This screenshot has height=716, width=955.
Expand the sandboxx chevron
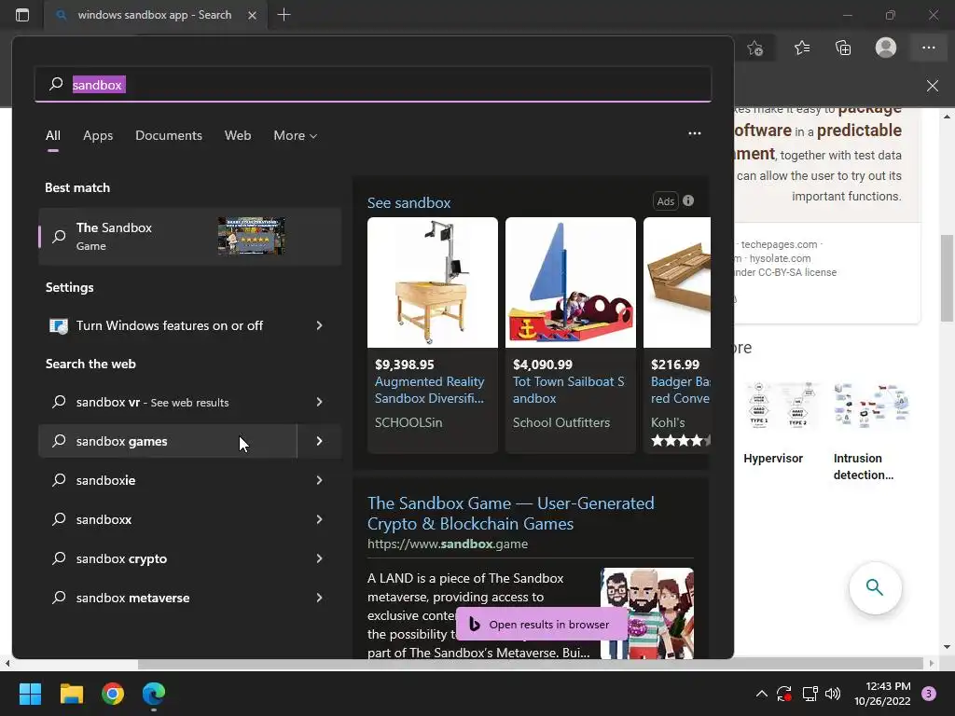point(319,519)
